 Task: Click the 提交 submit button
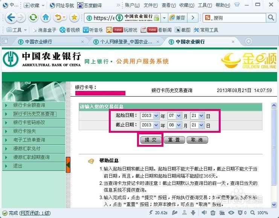[151, 140]
